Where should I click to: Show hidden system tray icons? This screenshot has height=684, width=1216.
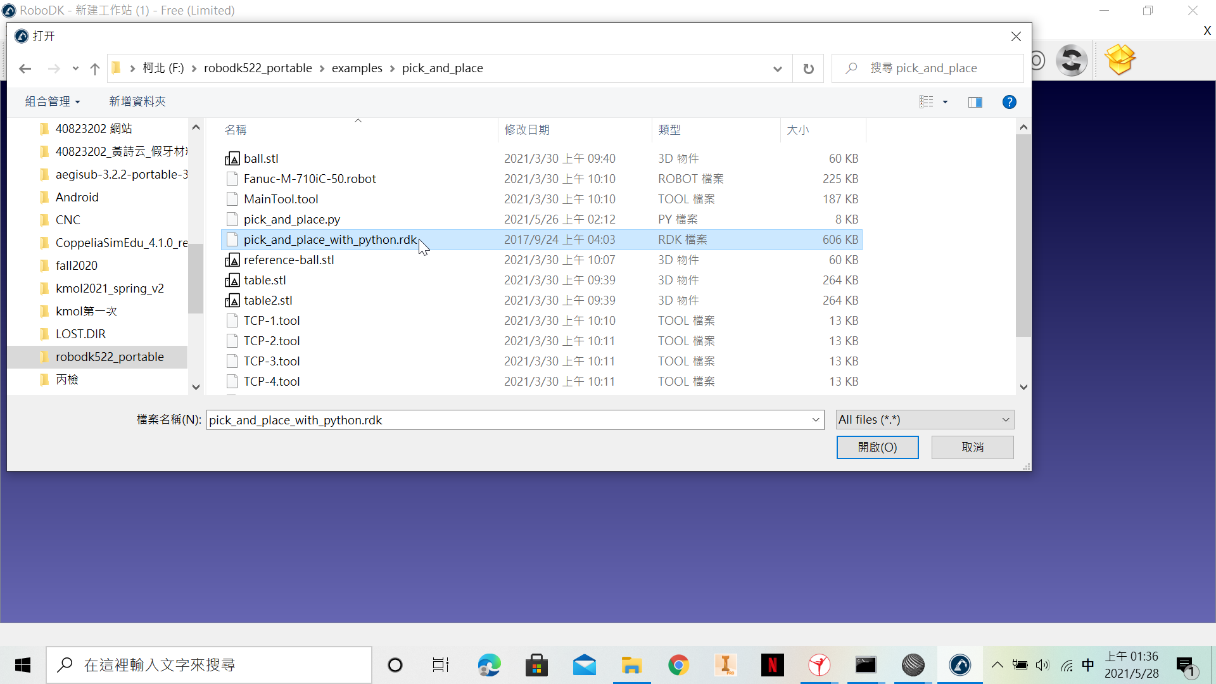997,665
